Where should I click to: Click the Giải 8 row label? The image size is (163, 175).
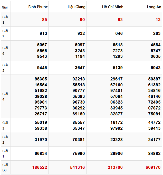5,20
